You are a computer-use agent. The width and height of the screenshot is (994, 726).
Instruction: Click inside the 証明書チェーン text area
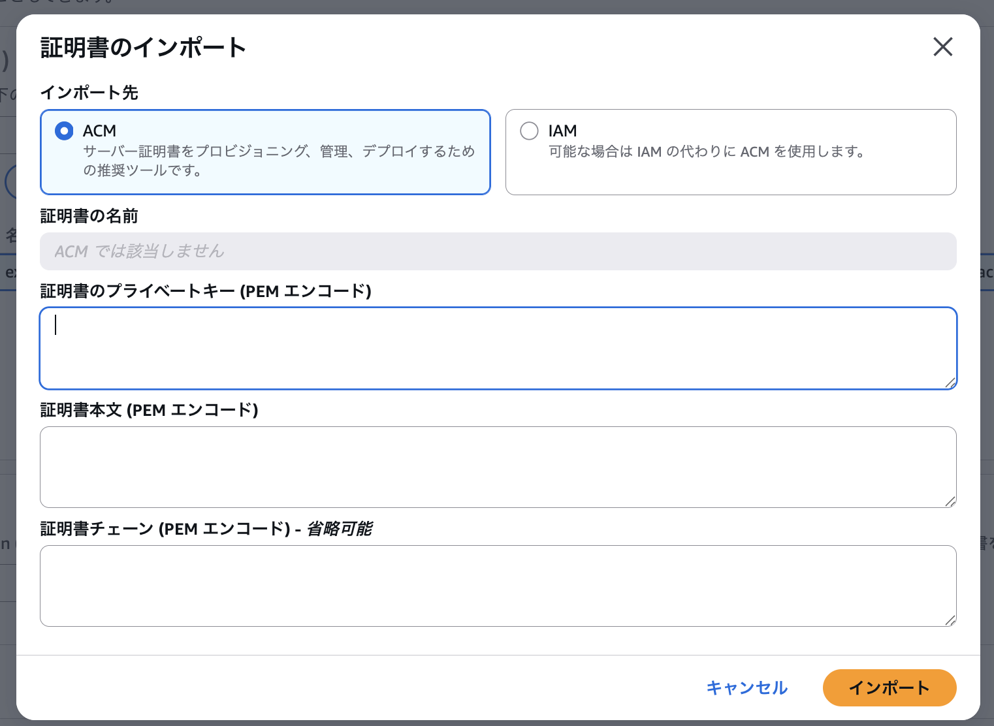click(496, 586)
